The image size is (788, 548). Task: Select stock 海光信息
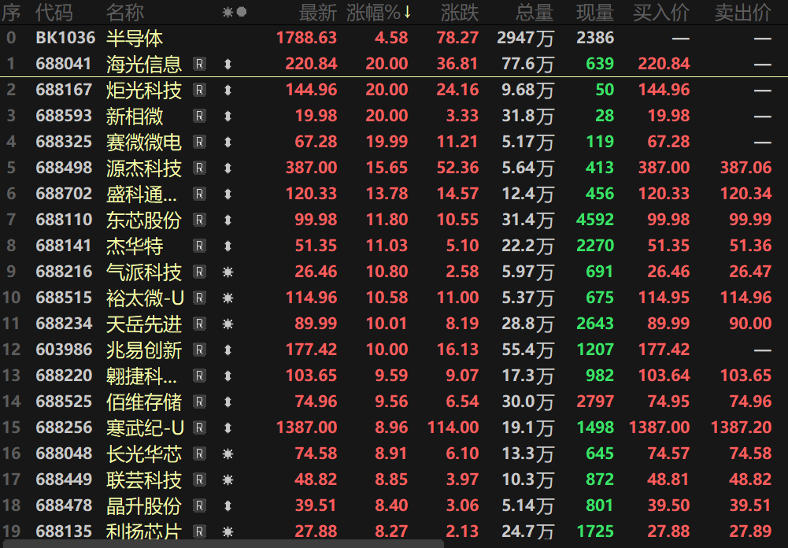(144, 64)
